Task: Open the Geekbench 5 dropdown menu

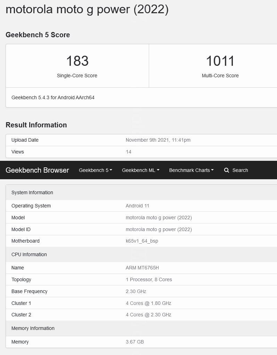Action: (x=96, y=170)
